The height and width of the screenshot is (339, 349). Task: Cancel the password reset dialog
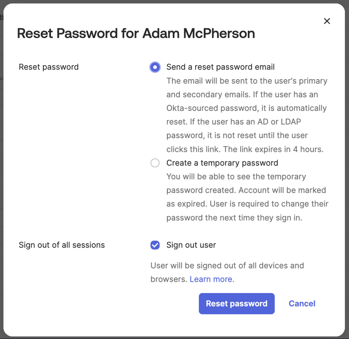click(302, 304)
